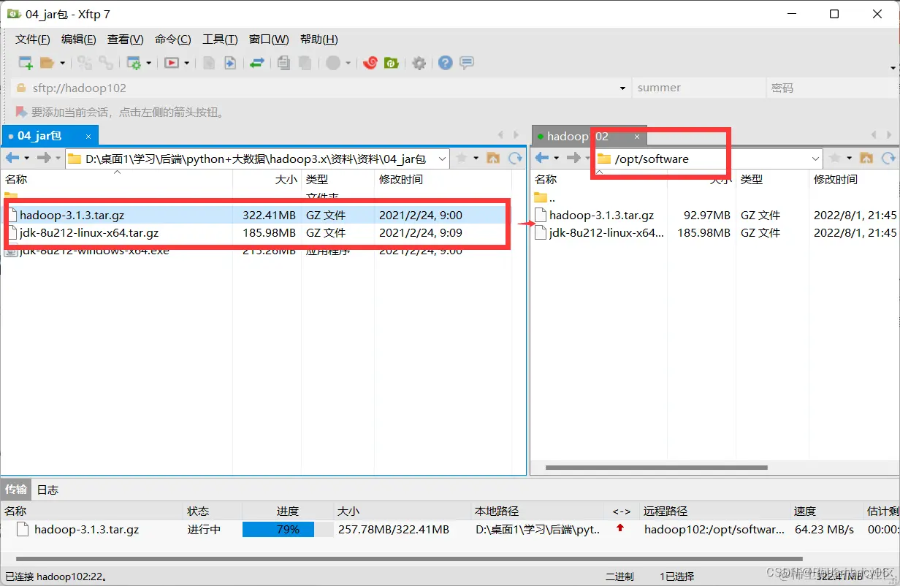Screen dimensions: 900x586
Task: Go back in remote hadoop102 pane
Action: 542,158
